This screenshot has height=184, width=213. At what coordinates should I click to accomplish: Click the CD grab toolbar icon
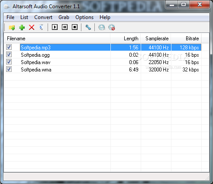tap(102, 27)
